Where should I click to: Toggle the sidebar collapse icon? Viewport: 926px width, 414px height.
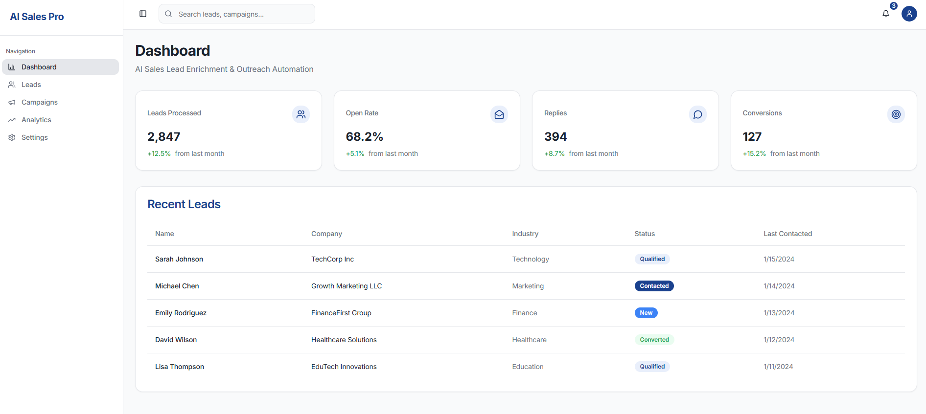143,14
